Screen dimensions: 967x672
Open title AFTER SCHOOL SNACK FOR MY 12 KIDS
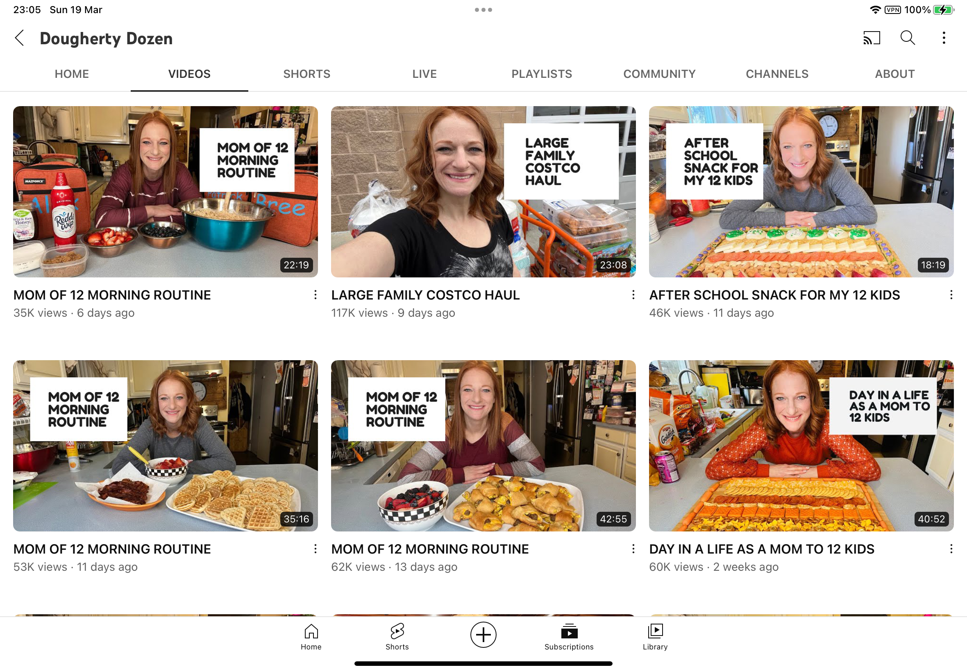(774, 295)
